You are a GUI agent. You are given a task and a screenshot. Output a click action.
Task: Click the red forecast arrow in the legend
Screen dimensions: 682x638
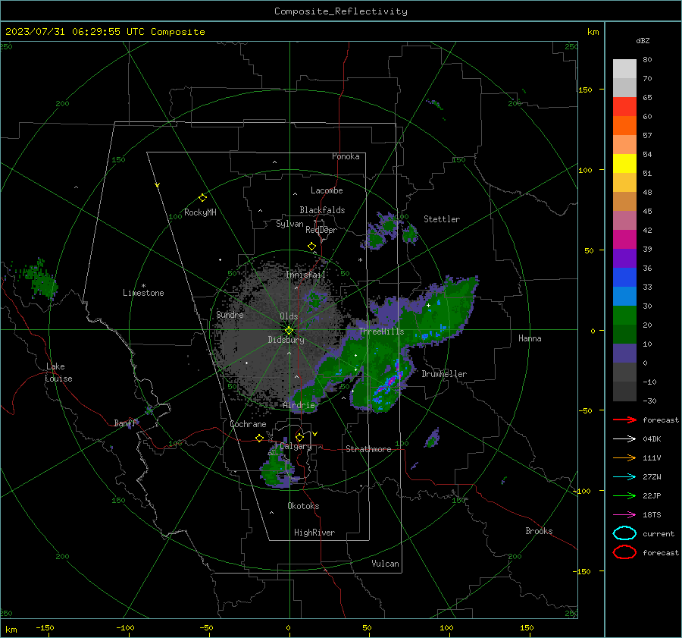624,420
